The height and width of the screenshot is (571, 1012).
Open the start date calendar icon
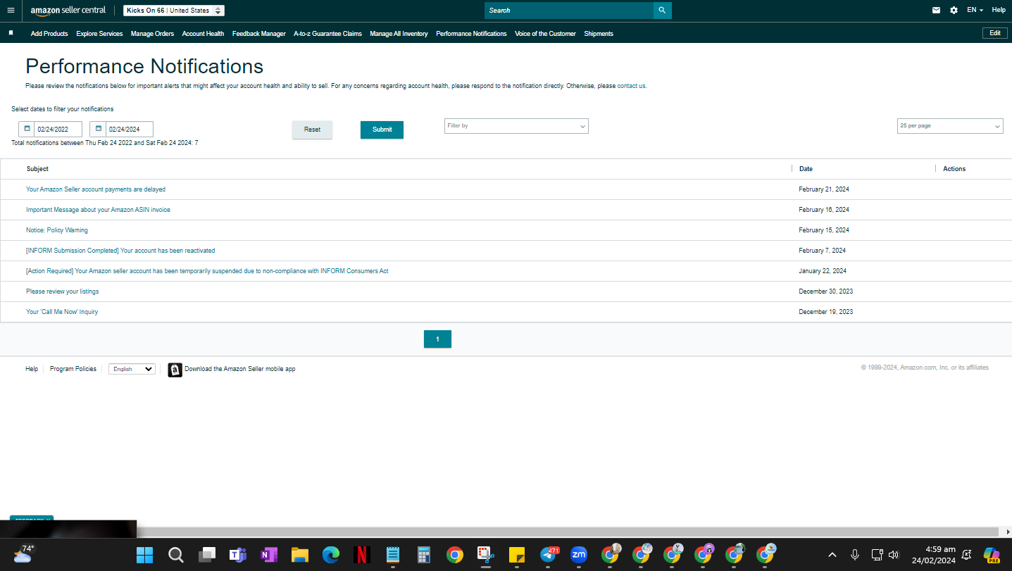(x=27, y=129)
